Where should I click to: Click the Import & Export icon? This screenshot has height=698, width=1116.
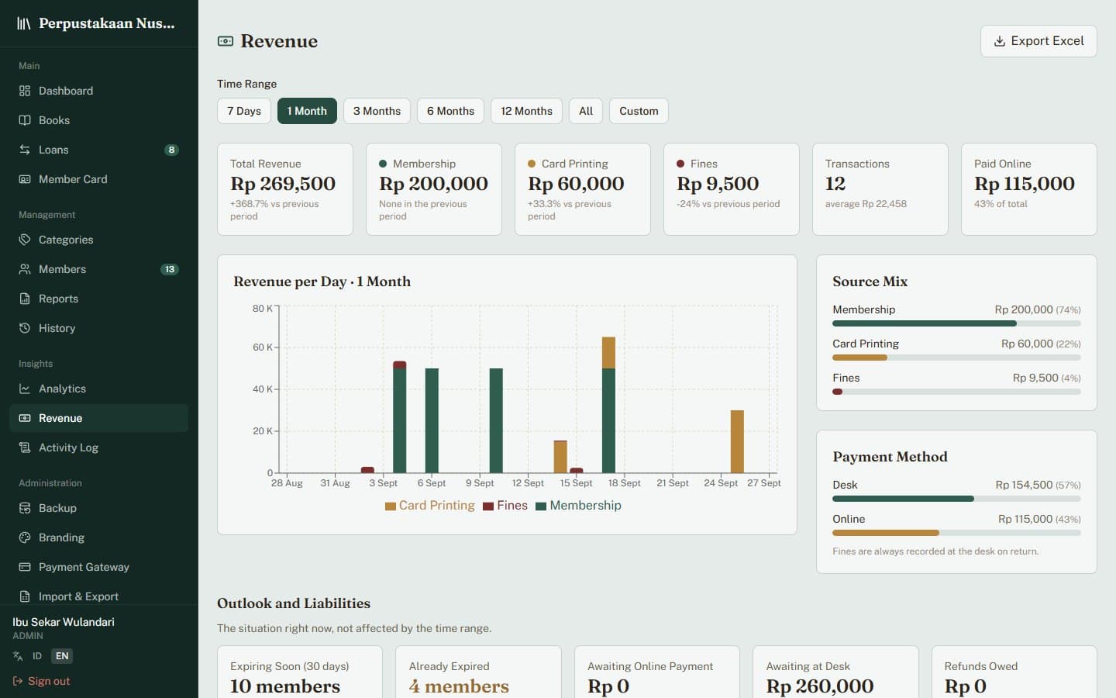tap(25, 596)
